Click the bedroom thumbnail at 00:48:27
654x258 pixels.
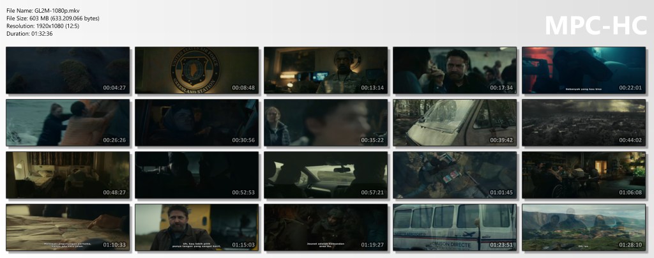[x=68, y=175]
